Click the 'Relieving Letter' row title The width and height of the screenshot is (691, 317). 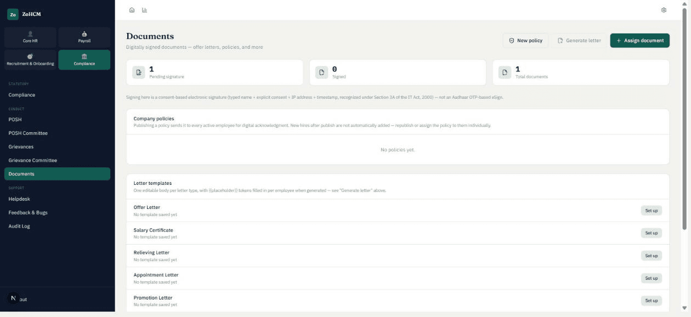(151, 253)
